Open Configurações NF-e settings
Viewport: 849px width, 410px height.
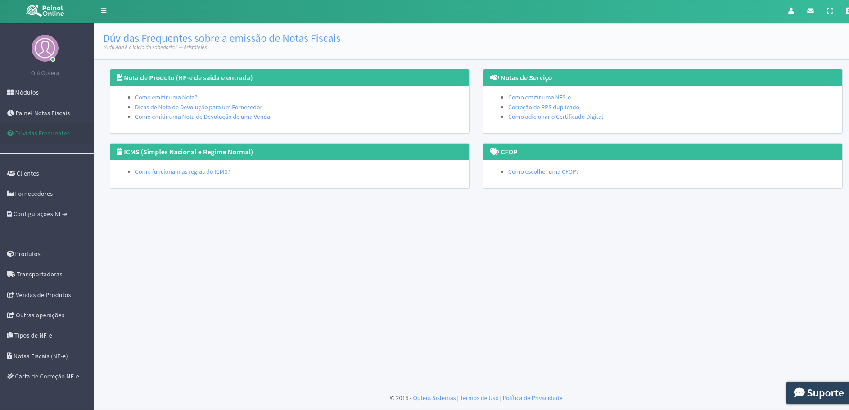(40, 214)
